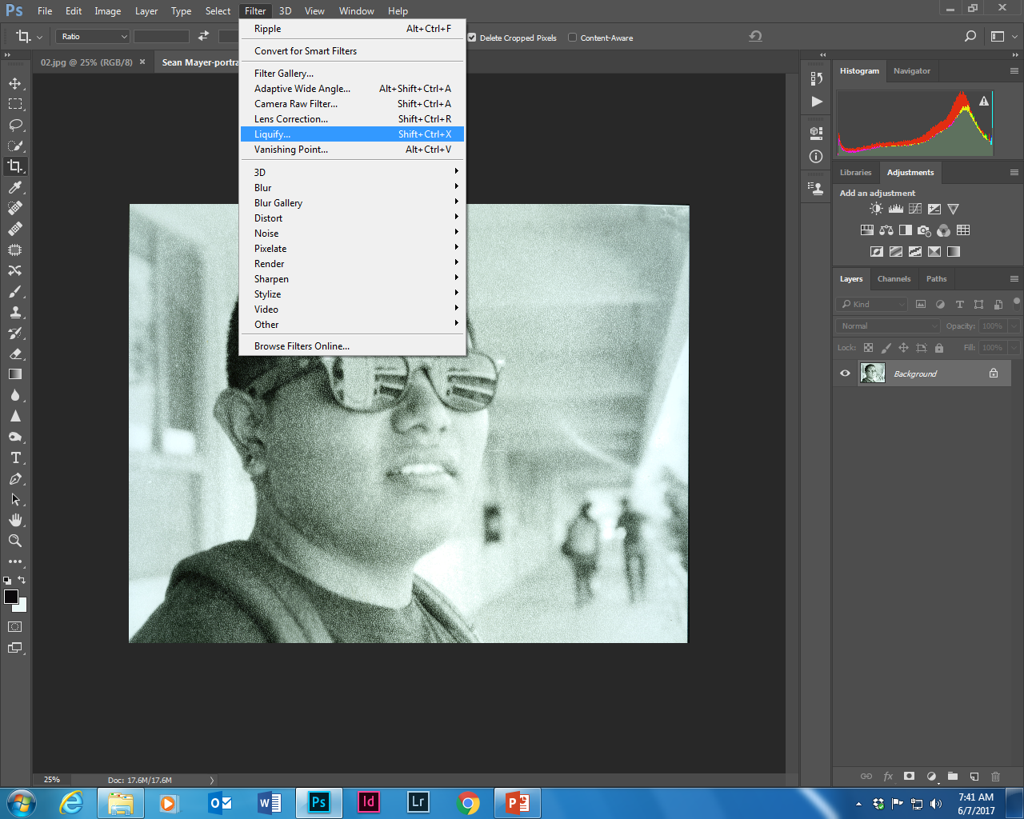Toggle lock position
Image resolution: width=1024 pixels, height=819 pixels.
point(903,348)
